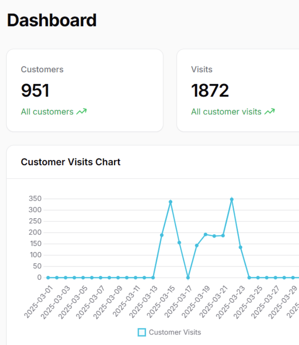299x345 pixels.
Task: Click the data point for 2025-03-19
Action: point(205,235)
